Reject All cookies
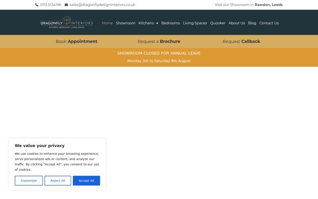The width and height of the screenshot is (318, 199). pos(58,180)
